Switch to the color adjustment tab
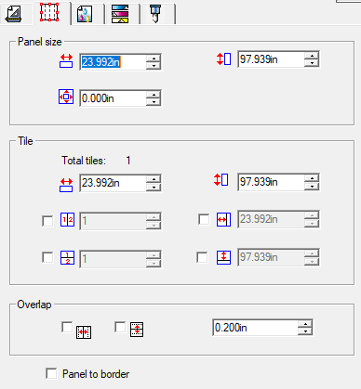The image size is (361, 389). pyautogui.click(x=85, y=14)
